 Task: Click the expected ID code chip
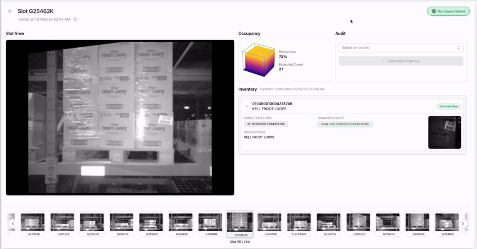tap(266, 124)
